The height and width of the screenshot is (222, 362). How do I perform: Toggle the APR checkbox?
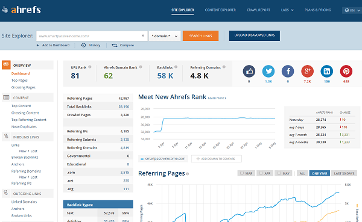(x=261, y=173)
